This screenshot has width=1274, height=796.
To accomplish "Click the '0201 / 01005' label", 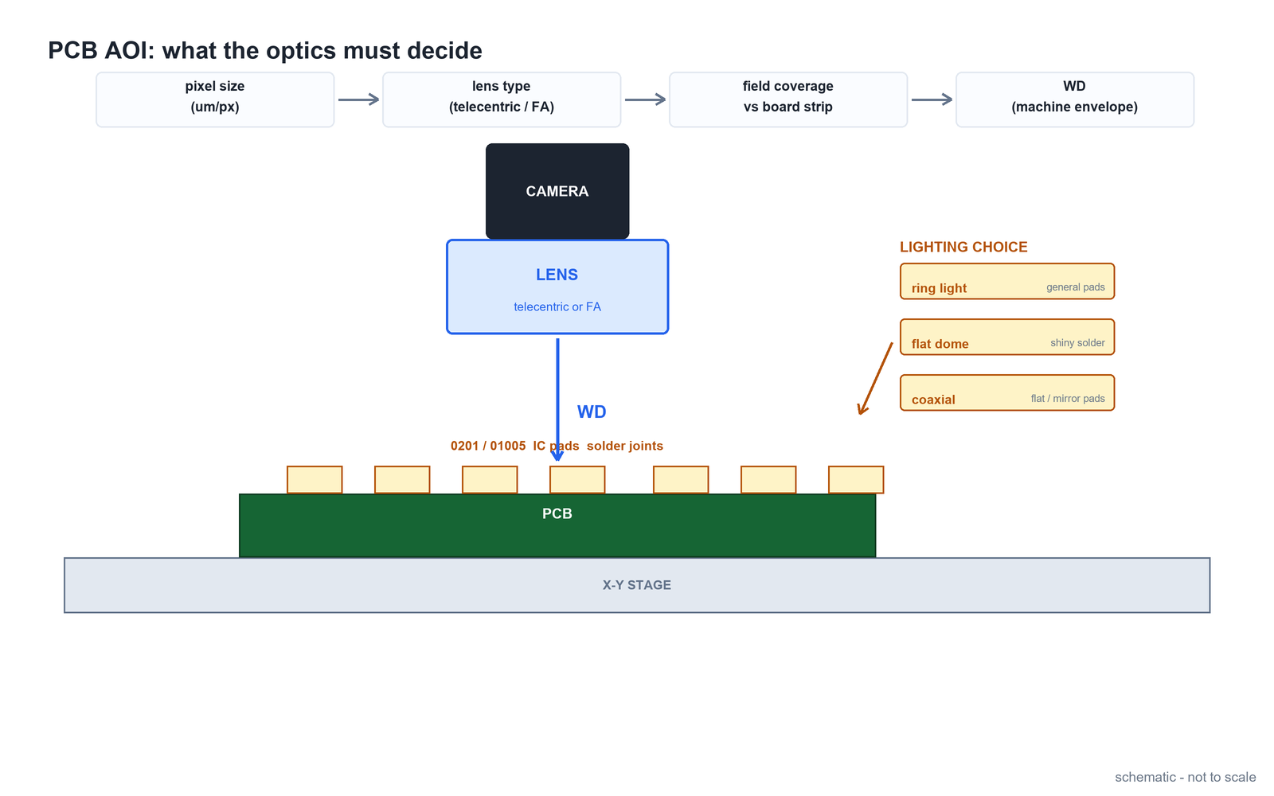I will point(488,446).
